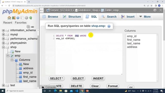Viewport: 165px width, 93px height.
Task: Open the Console bar
Action: point(49,87)
